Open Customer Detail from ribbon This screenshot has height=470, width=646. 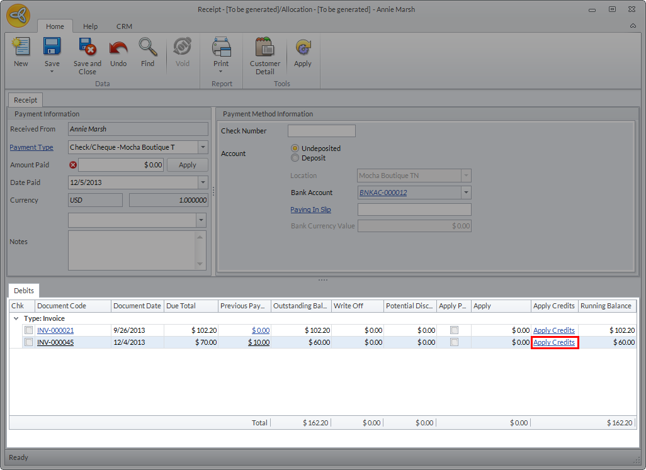(265, 48)
